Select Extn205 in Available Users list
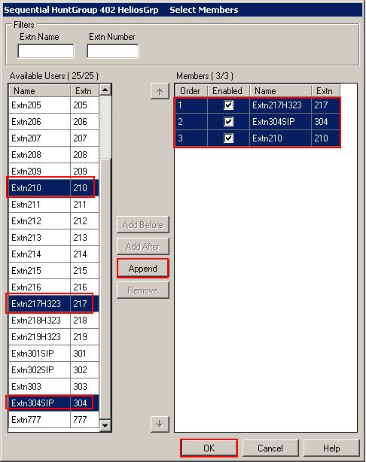 pos(53,105)
